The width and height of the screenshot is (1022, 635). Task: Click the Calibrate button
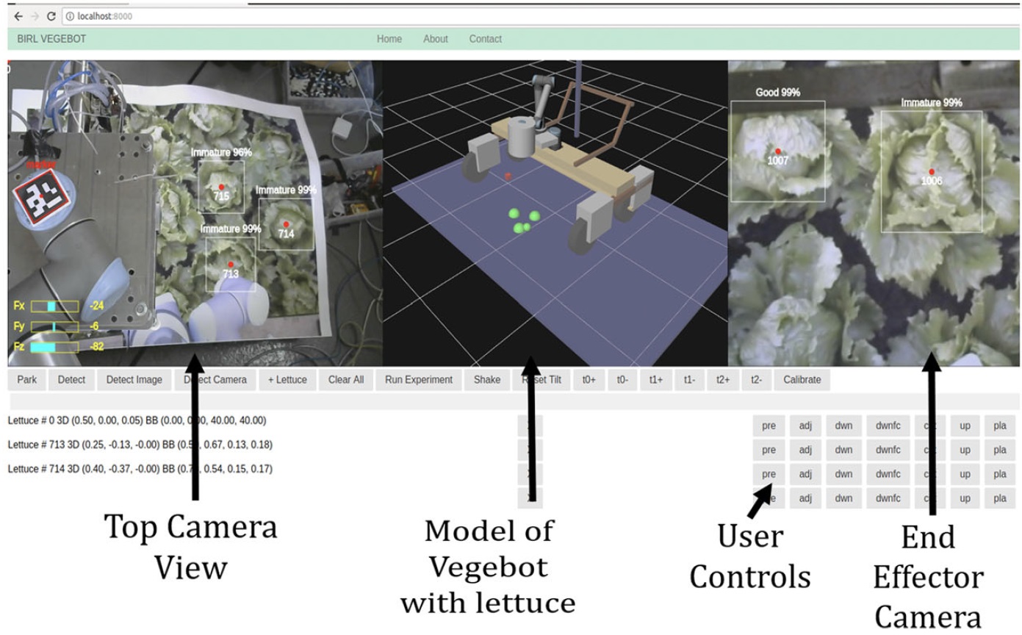pos(802,380)
